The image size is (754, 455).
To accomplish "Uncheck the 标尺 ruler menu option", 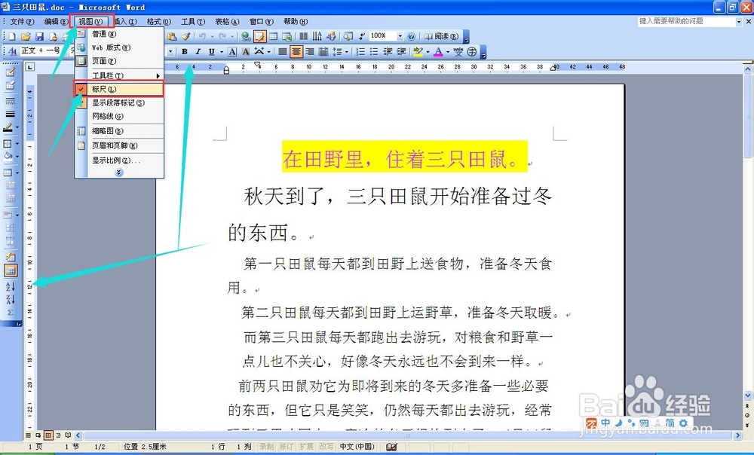I will (119, 89).
